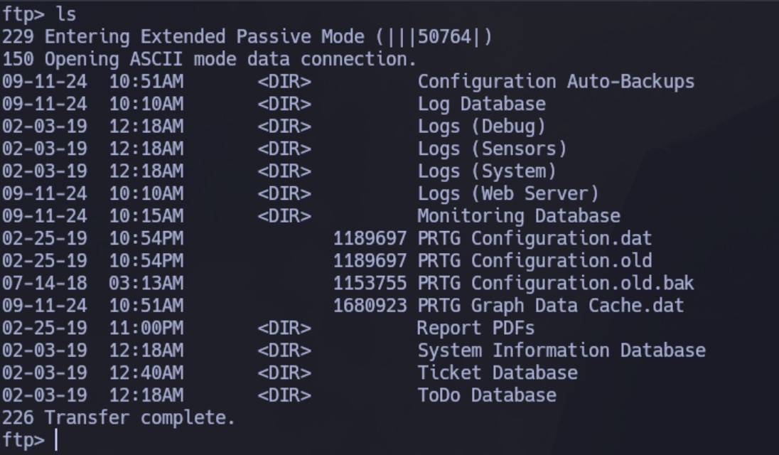Select the Ticket Database directory entry
The width and height of the screenshot is (779, 455).
[498, 373]
